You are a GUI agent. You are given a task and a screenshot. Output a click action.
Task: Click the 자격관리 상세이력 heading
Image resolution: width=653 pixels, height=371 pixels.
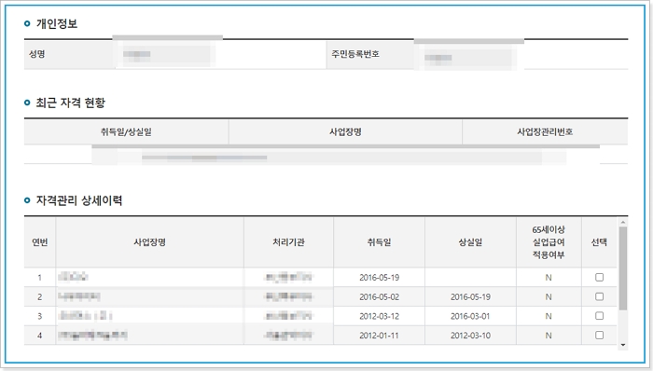79,200
